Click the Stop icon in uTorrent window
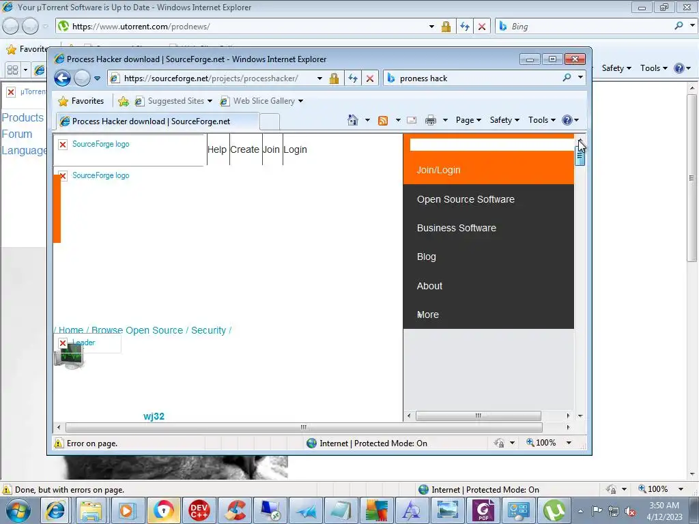The image size is (699, 524). coord(482,27)
